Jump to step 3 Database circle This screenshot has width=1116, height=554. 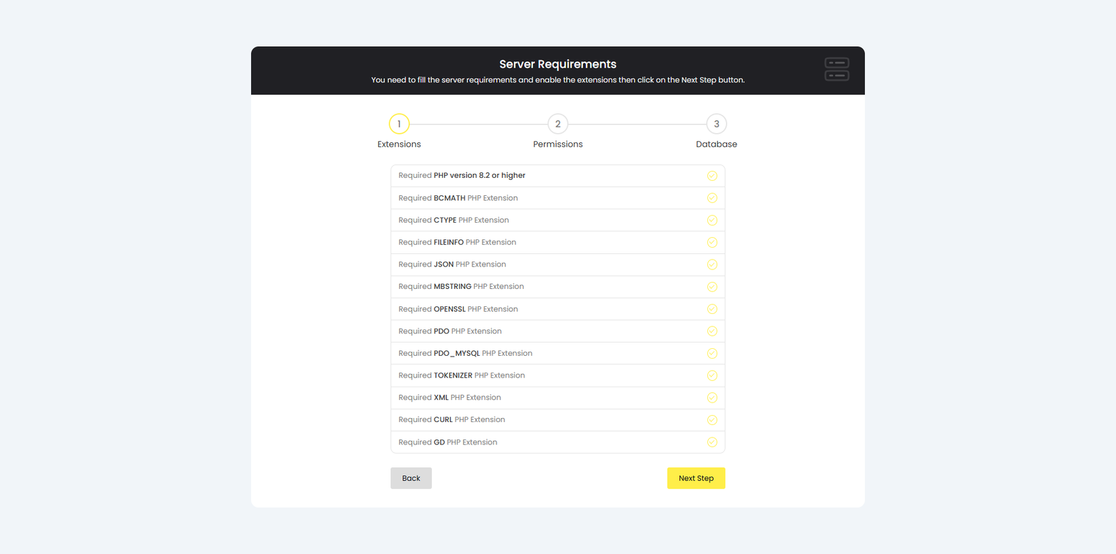coord(716,124)
